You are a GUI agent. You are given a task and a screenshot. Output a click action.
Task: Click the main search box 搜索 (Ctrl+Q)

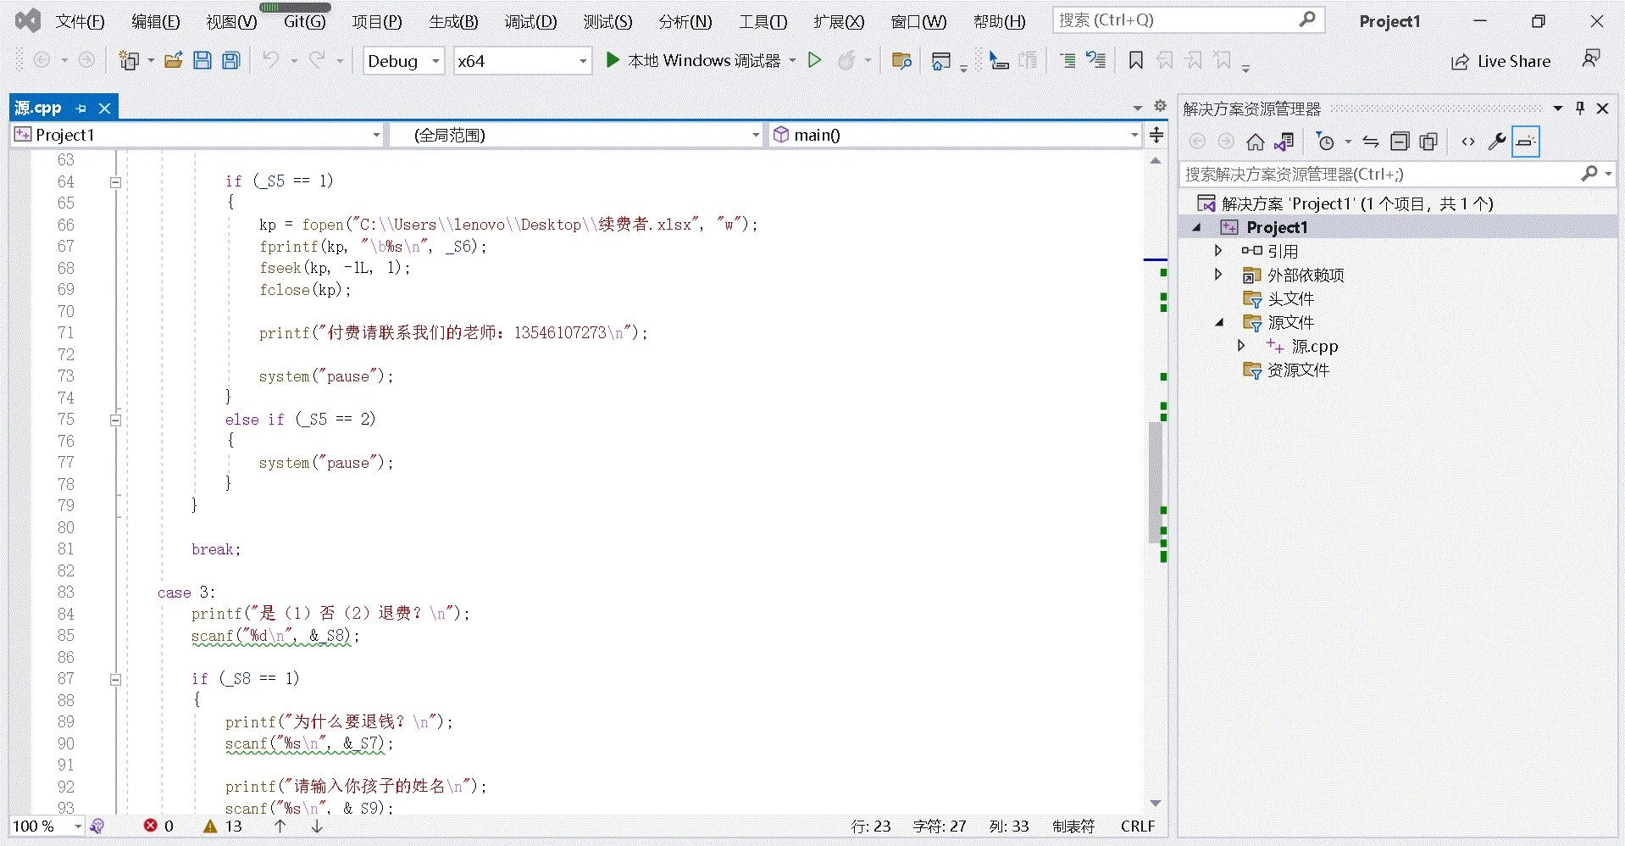[x=1188, y=20]
